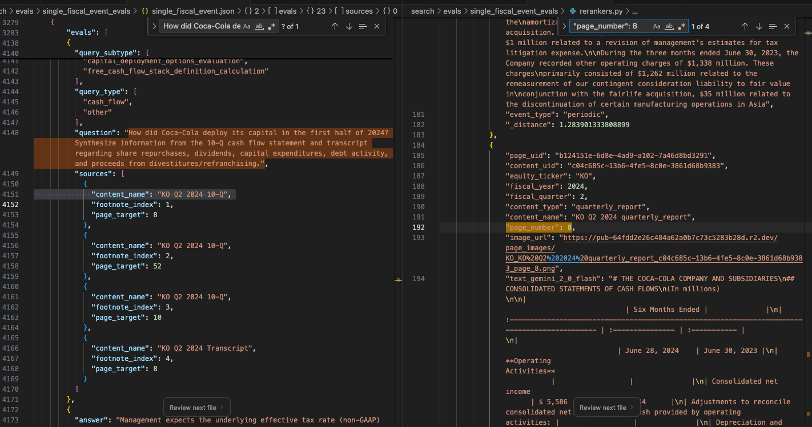Click '"footnote_index": 4' line

click(x=132, y=359)
